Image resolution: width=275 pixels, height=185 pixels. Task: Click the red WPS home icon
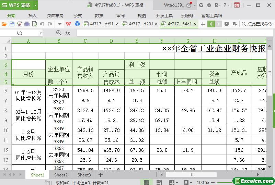coord(69,24)
